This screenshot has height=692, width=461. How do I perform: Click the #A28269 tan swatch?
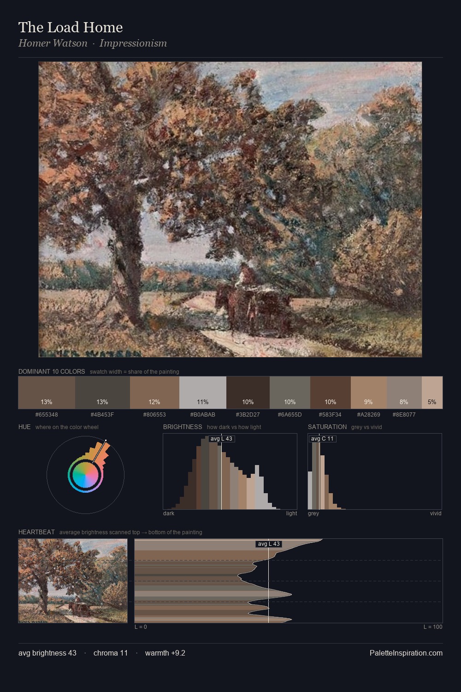click(x=369, y=393)
